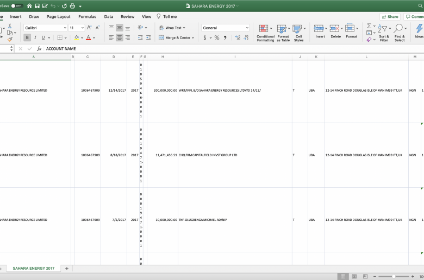
Task: Click the Undo arrow icon
Action: (53, 5)
